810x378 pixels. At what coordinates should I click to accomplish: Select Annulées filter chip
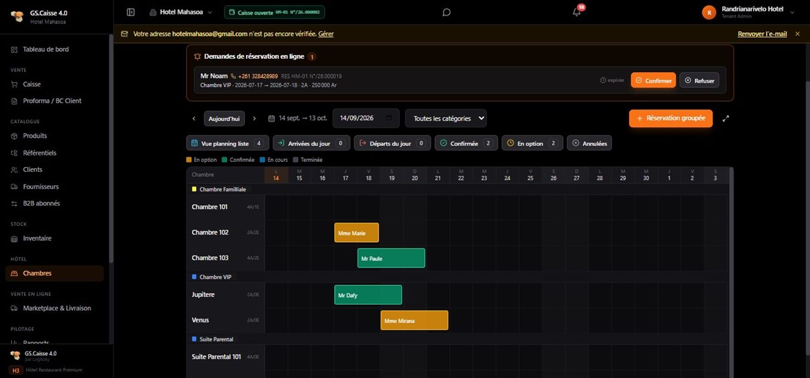tap(589, 143)
